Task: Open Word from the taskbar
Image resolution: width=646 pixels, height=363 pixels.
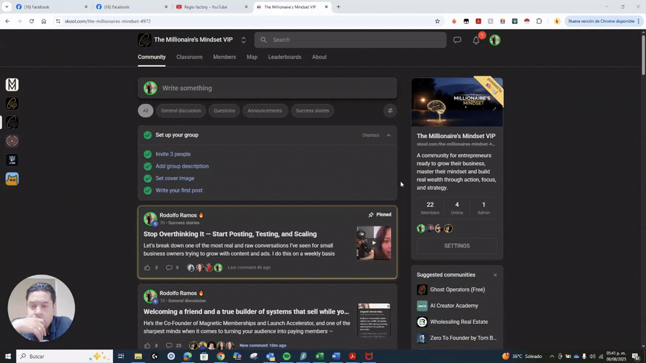Action: pos(336,357)
